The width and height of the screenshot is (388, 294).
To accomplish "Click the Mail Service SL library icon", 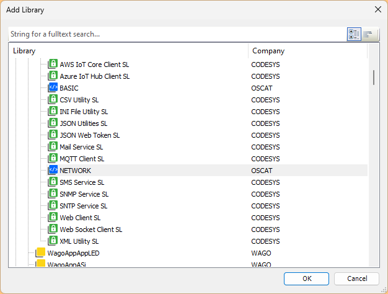I will tap(53, 146).
